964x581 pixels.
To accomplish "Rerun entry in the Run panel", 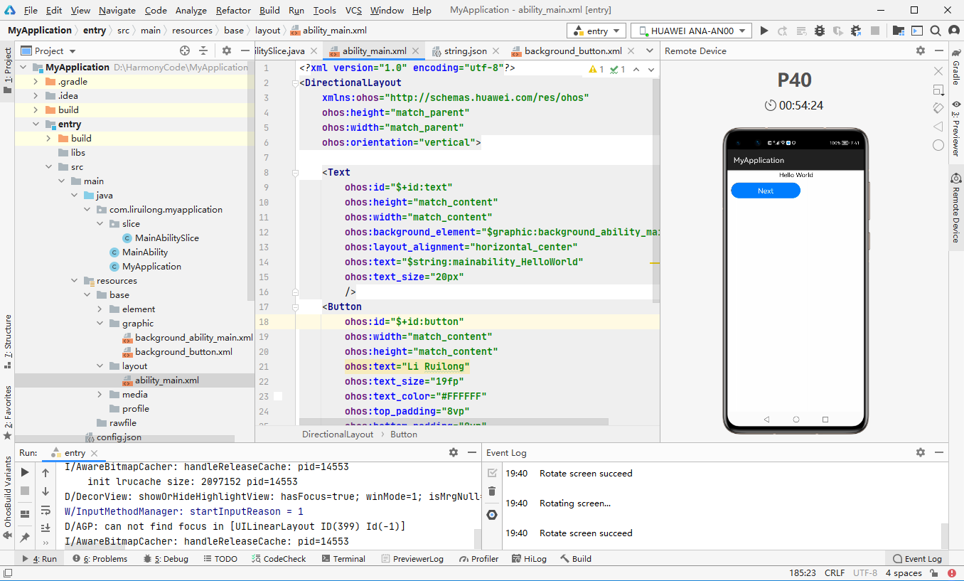I will 25,472.
